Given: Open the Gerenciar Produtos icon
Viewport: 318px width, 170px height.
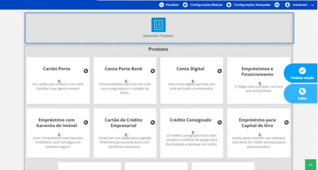Looking at the screenshot, I should tap(158, 25).
